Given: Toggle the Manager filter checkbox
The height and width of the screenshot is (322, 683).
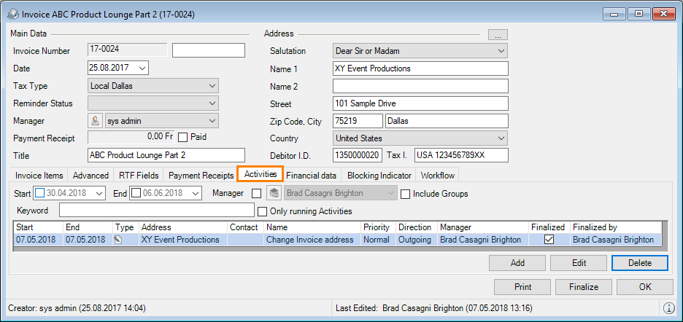Looking at the screenshot, I should [256, 194].
